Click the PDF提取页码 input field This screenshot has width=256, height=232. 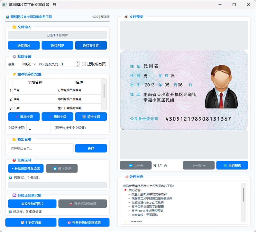coord(68,64)
